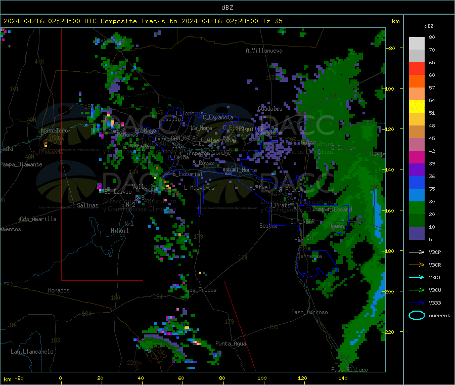
Task: Pick the bright yellow dBZ legend swatch
Action: click(417, 107)
